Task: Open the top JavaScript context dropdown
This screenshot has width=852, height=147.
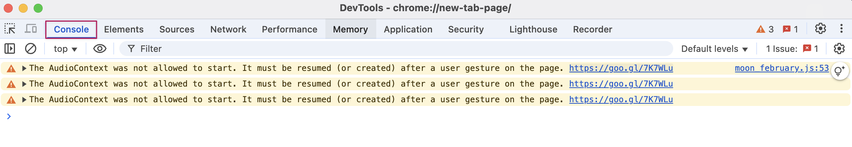Action: 65,49
